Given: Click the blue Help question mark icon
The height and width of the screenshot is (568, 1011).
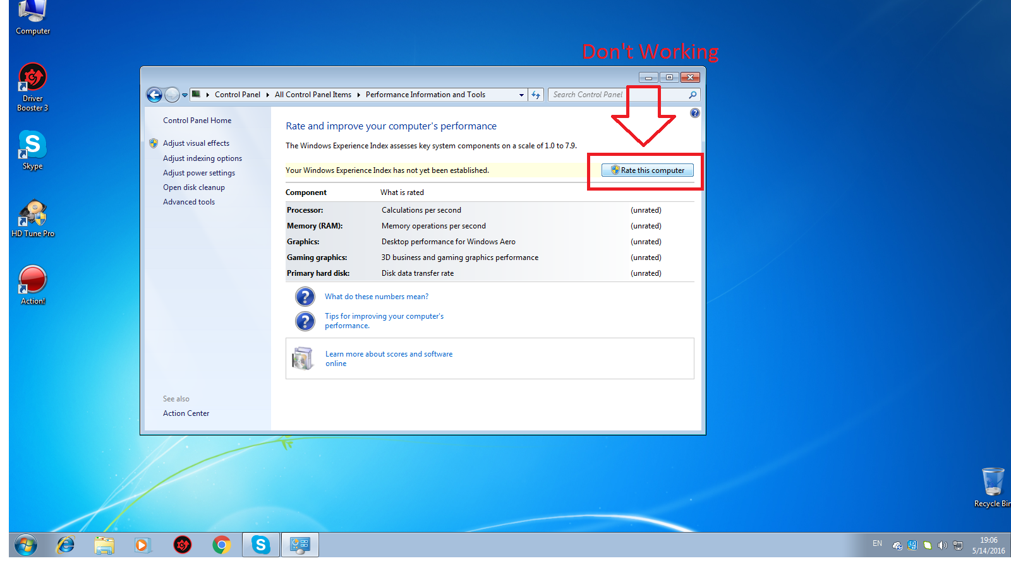Looking at the screenshot, I should pyautogui.click(x=694, y=113).
